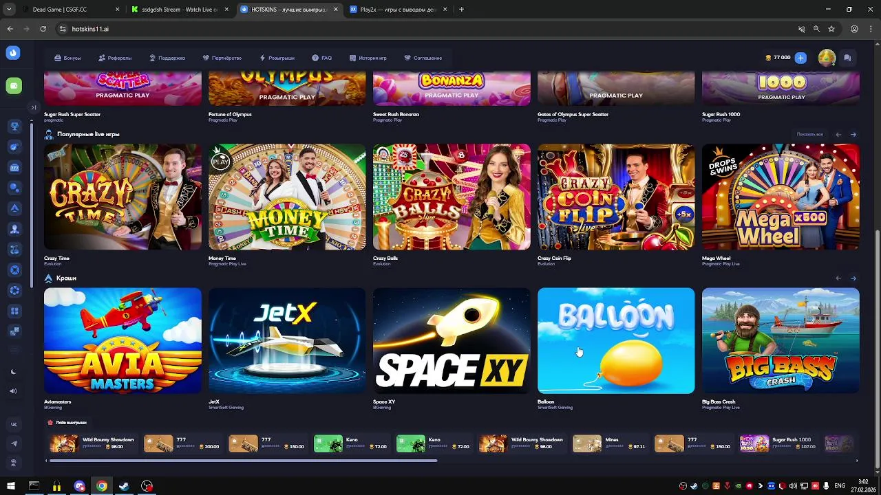The image size is (881, 495).
Task: Open the Chrome three-dot menu
Action: tap(871, 29)
